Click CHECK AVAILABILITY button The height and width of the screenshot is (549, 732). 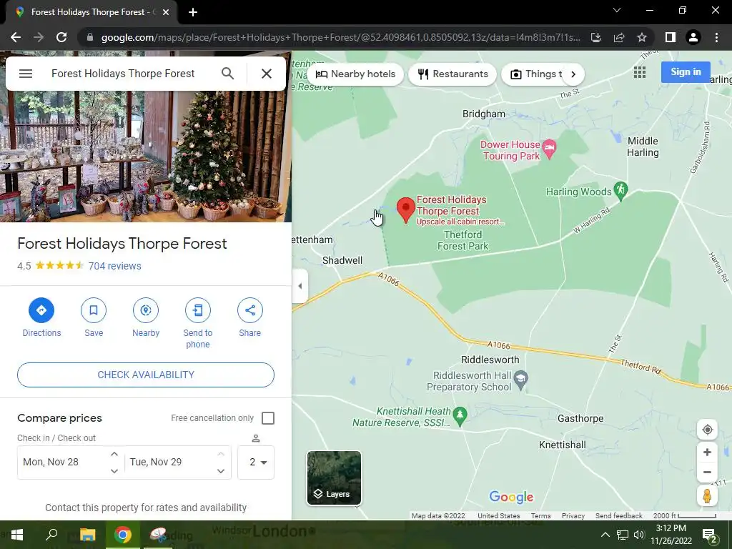coord(146,375)
